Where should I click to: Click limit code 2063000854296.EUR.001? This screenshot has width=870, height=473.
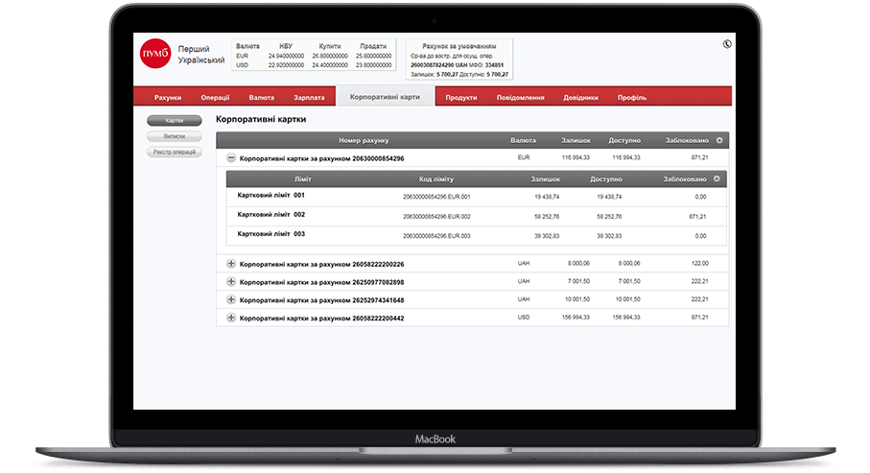click(436, 197)
